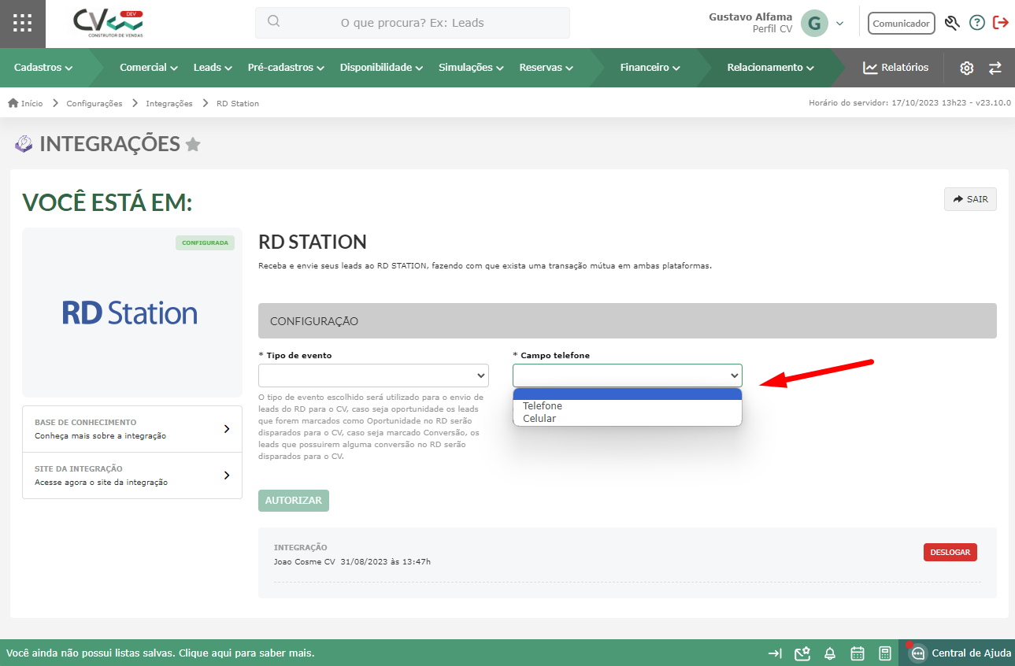1015x666 pixels.
Task: Click RD Station breadcrumb item
Action: coord(238,103)
